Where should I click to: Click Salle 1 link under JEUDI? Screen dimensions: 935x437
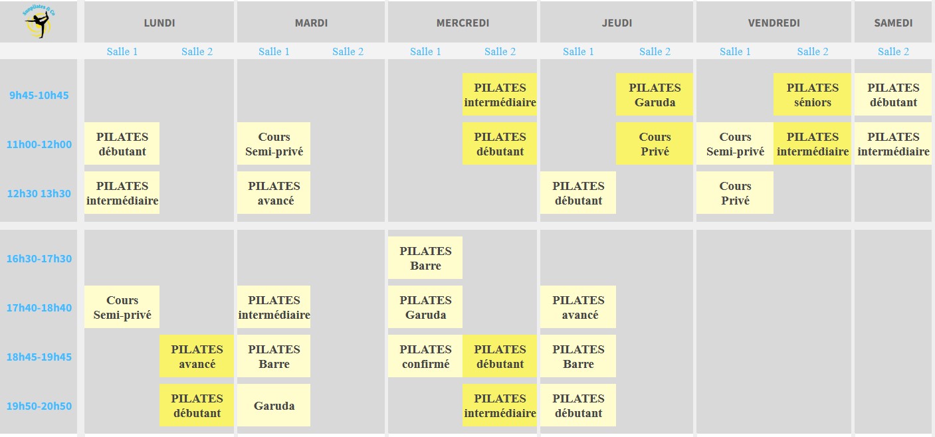[578, 52]
